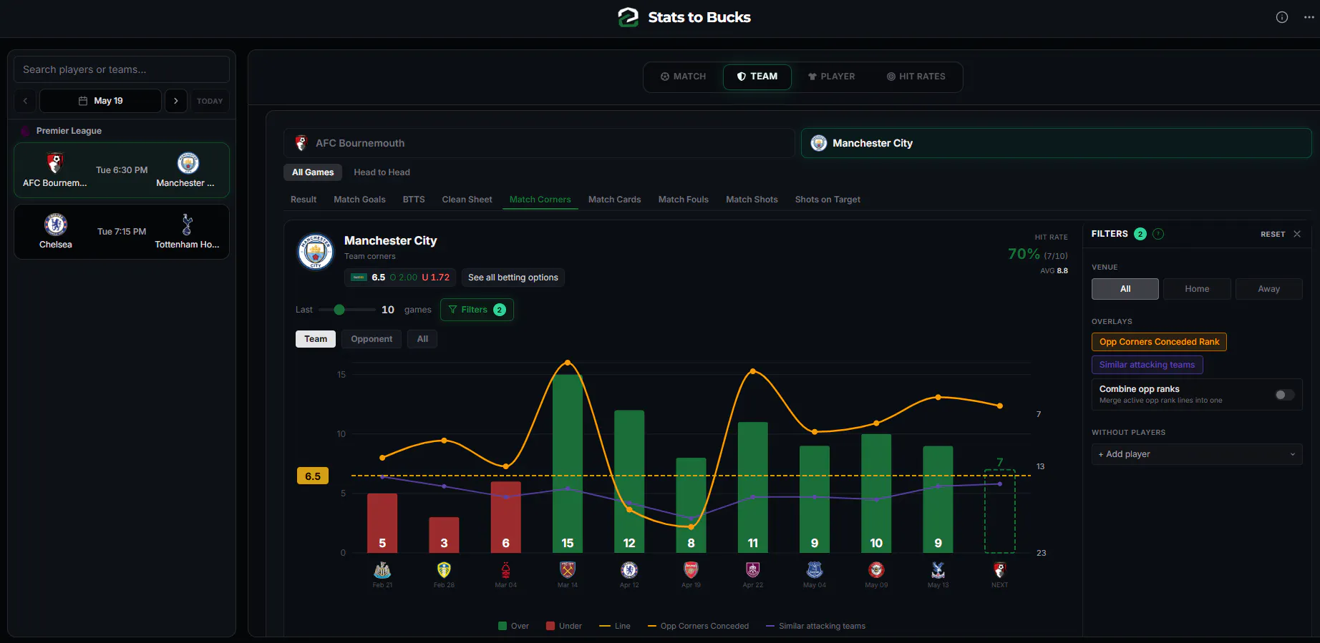The width and height of the screenshot is (1320, 643).
Task: Open the Match Corners stat tab
Action: click(540, 200)
